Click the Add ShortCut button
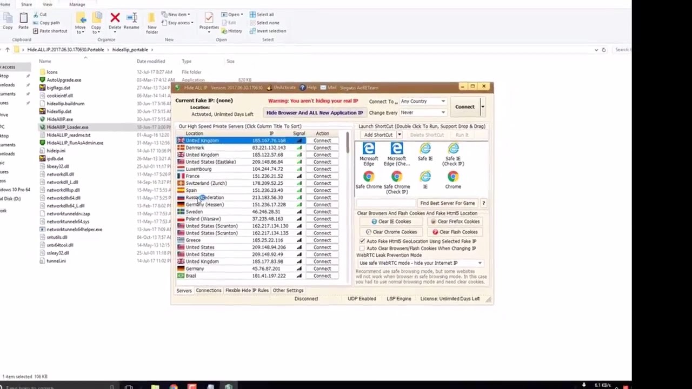Viewport: 692px width, 389px height. (x=378, y=135)
